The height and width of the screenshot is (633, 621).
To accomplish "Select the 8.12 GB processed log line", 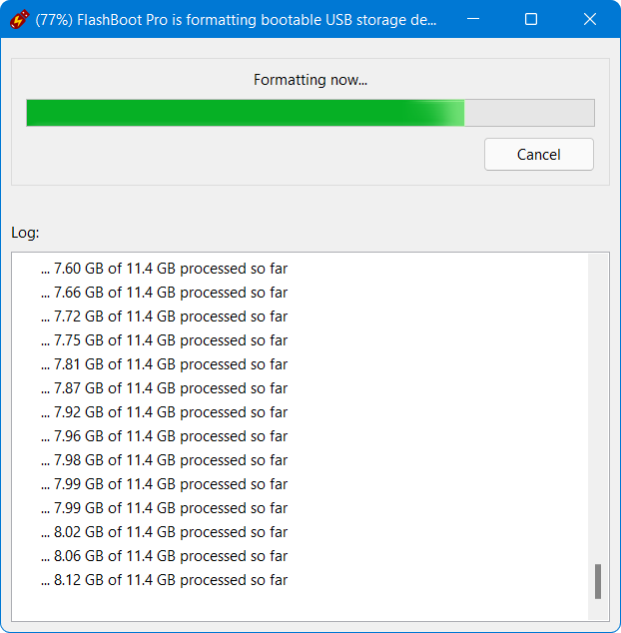I will pos(164,580).
